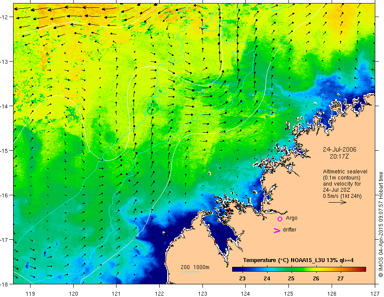Click the -14 latitude axis label

[5, 106]
